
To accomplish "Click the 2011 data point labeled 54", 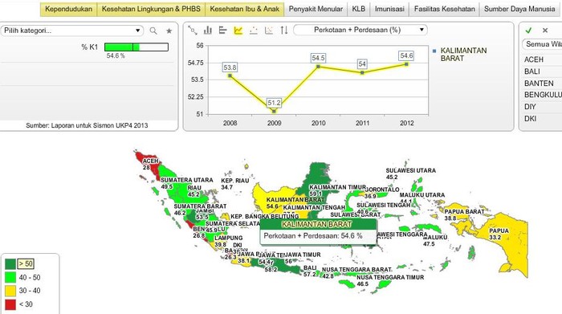I will coord(362,73).
